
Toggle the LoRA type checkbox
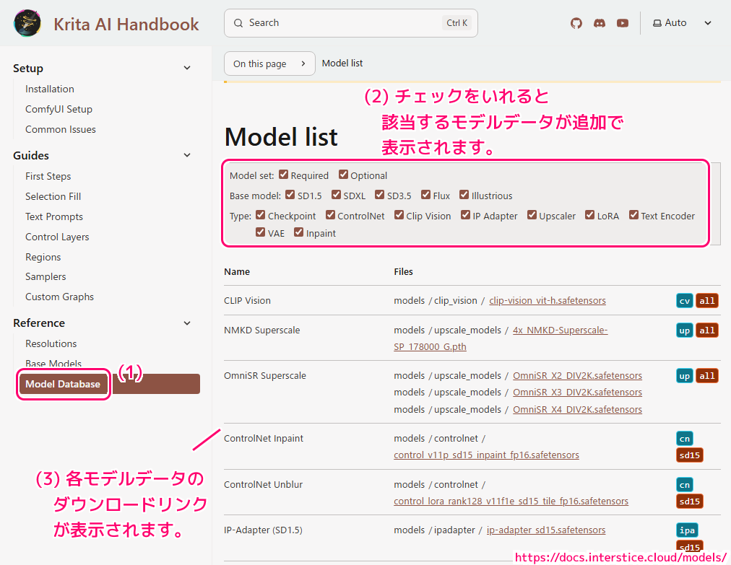coord(589,215)
